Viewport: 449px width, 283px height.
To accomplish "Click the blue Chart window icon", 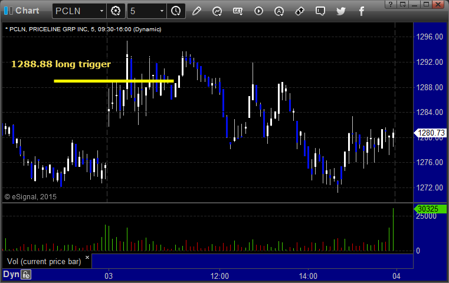I will pyautogui.click(x=9, y=11).
